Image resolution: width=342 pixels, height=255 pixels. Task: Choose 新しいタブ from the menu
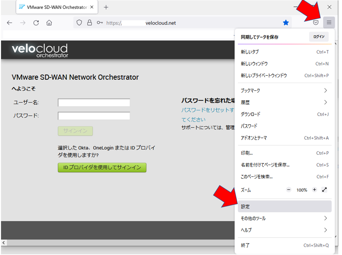[x=285, y=52]
